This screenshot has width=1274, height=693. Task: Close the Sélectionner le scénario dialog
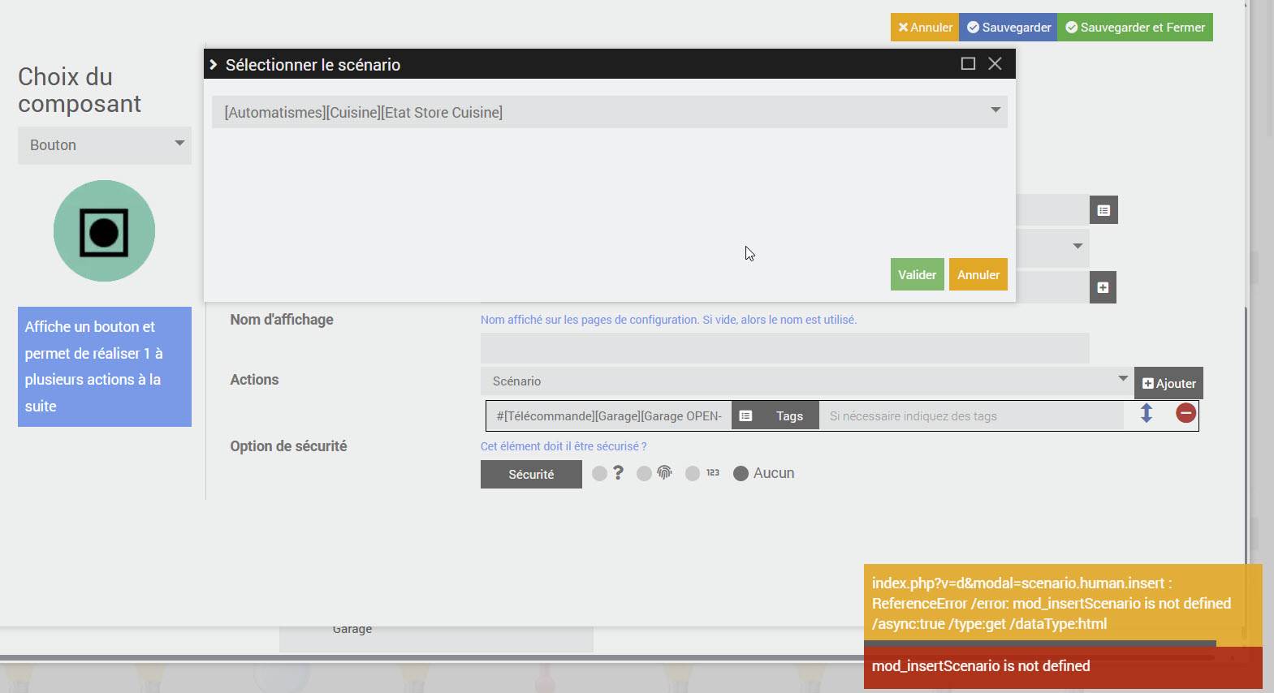[995, 63]
